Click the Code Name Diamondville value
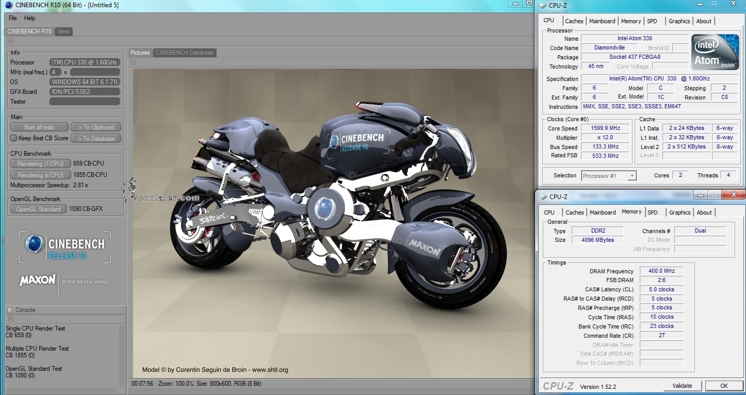The image size is (746, 395). [609, 47]
